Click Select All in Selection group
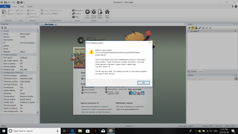The height and width of the screenshot is (134, 238). 32,14
